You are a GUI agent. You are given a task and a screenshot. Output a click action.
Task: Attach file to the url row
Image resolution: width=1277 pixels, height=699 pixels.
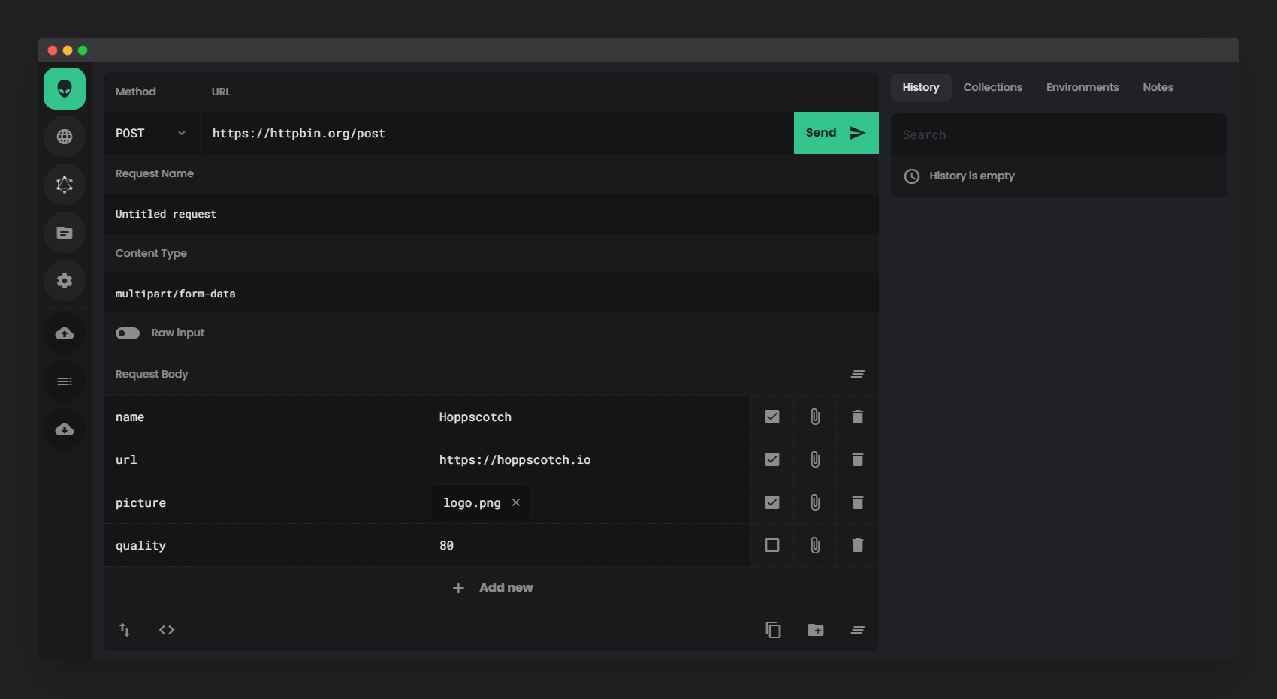point(815,459)
